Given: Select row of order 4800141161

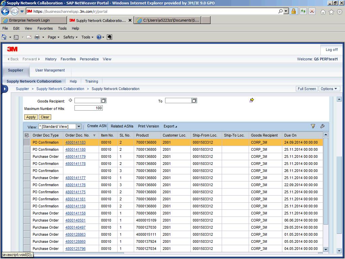Looking at the screenshot, I should tap(27, 199).
